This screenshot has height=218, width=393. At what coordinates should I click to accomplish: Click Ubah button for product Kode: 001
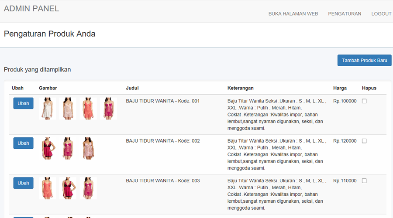point(23,103)
